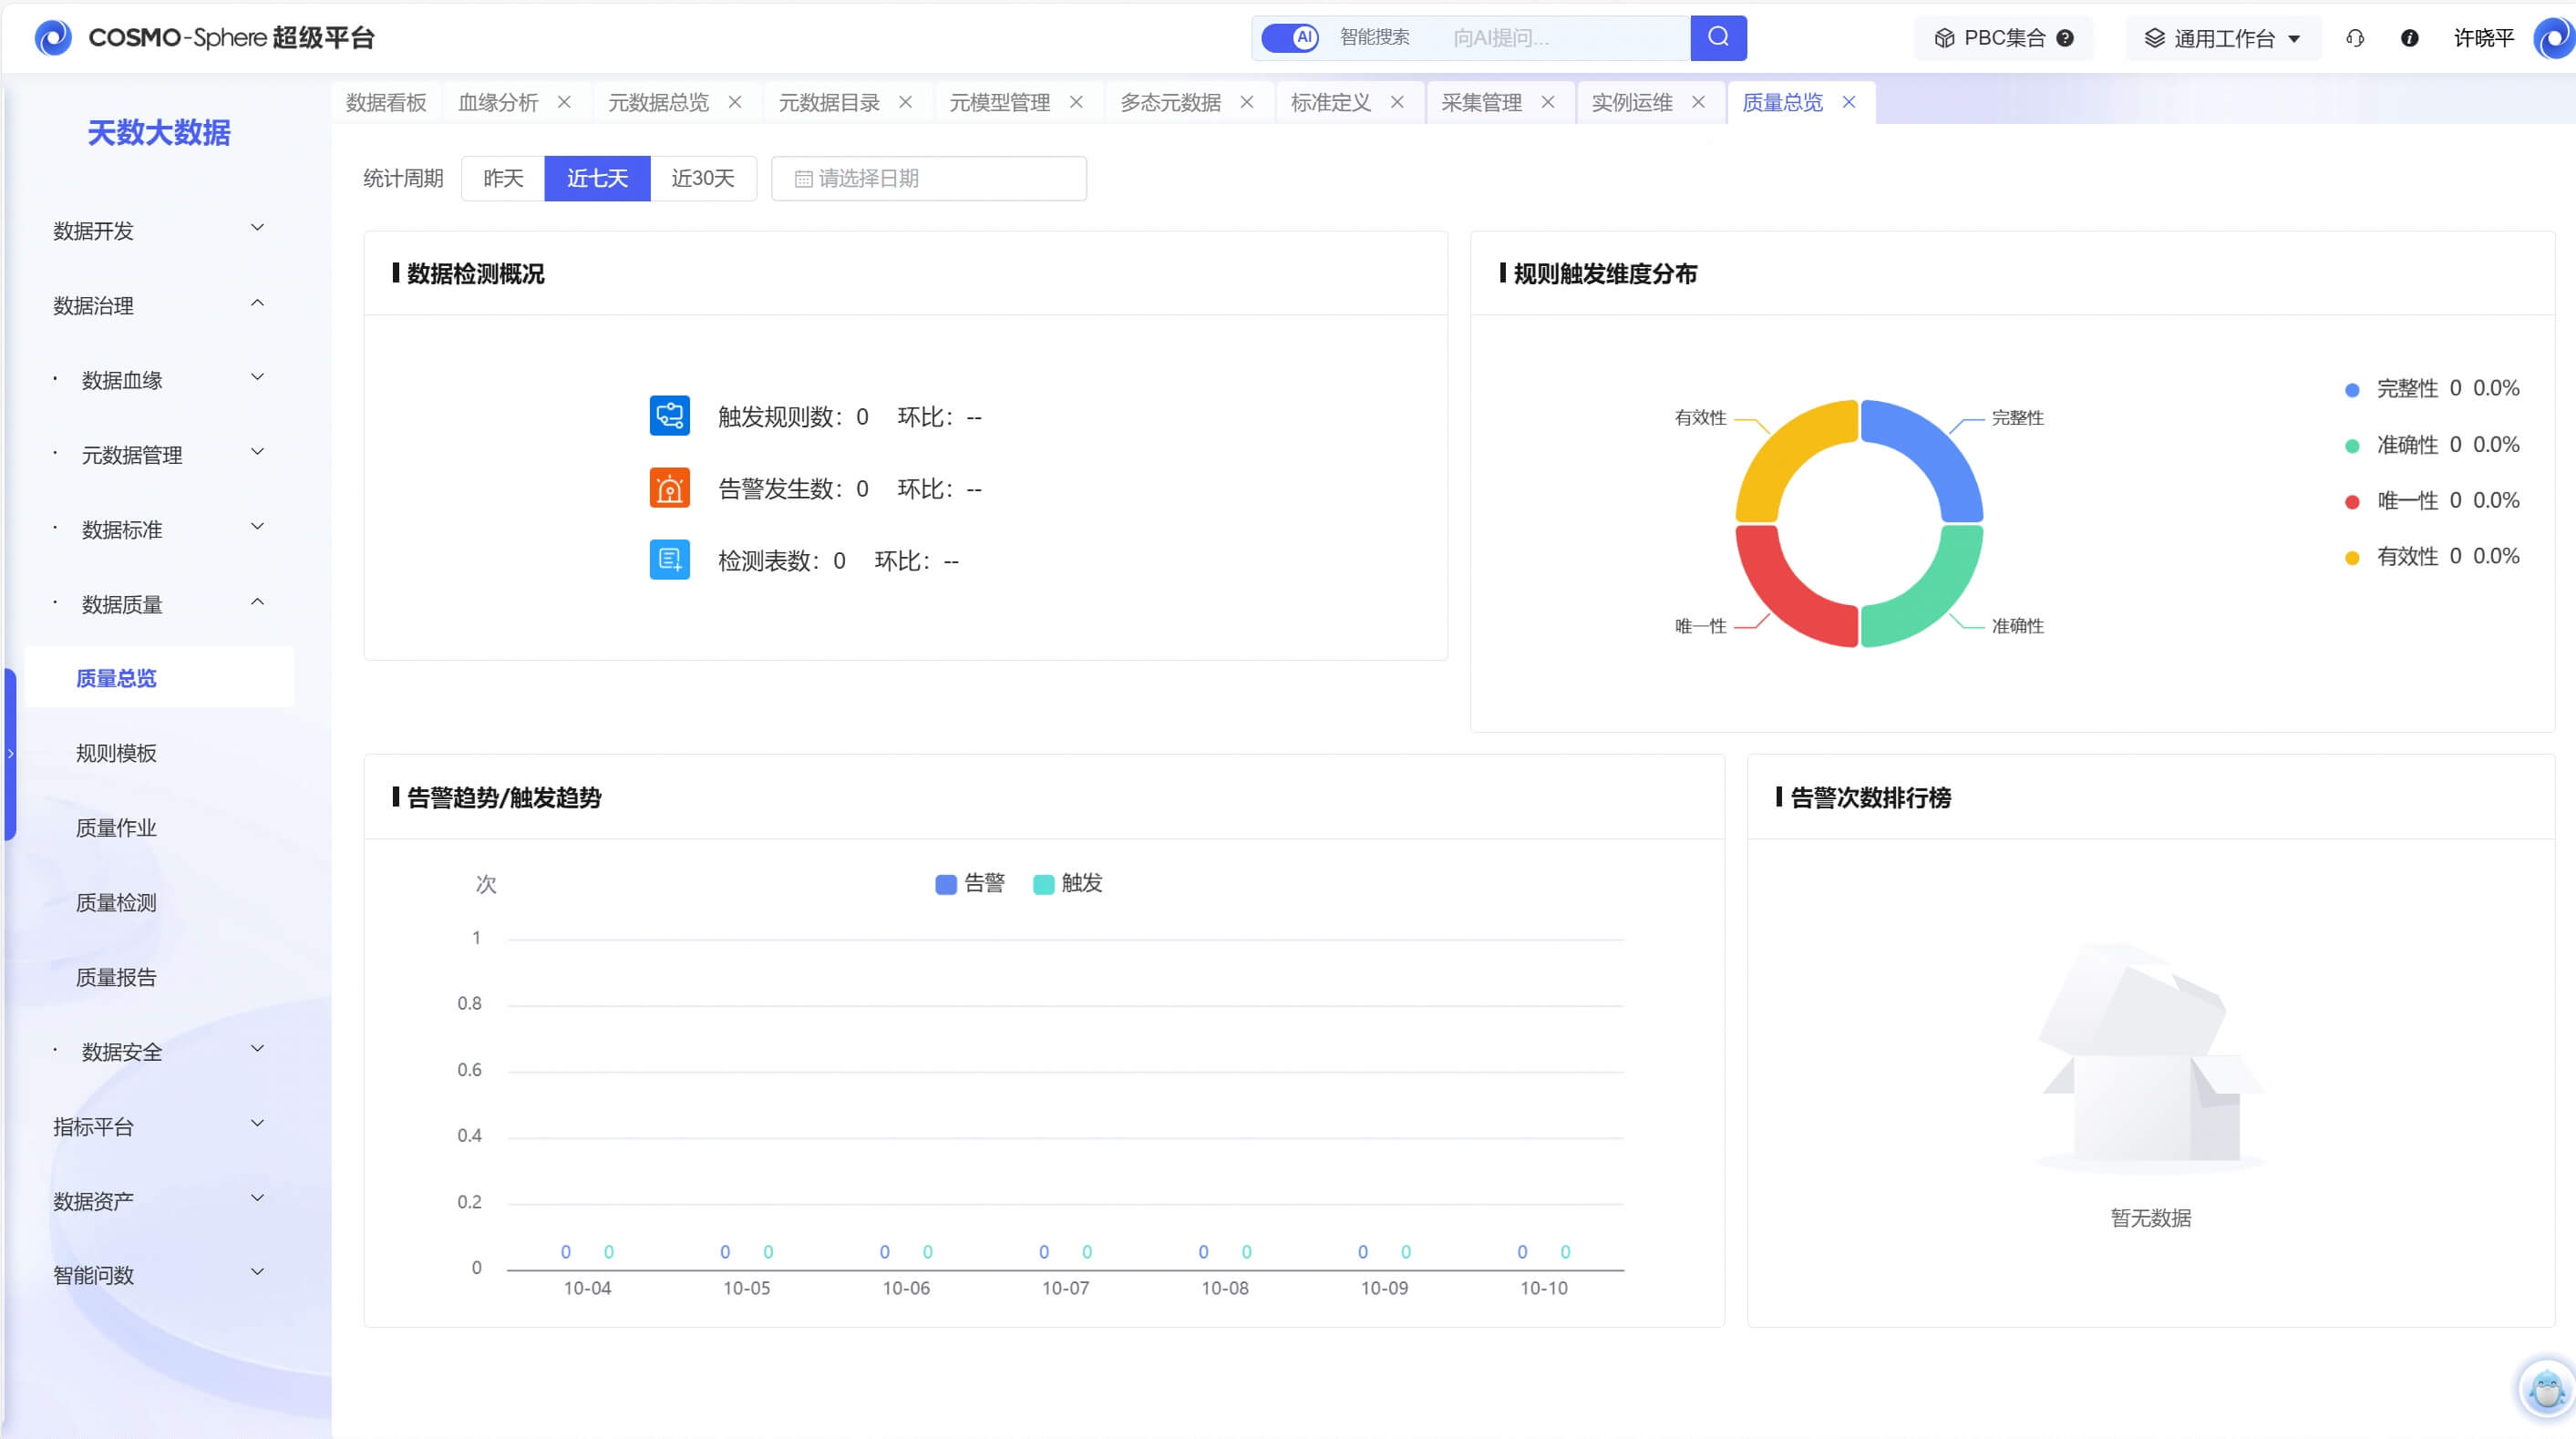
Task: Select the 近七天 statistics period
Action: (597, 178)
